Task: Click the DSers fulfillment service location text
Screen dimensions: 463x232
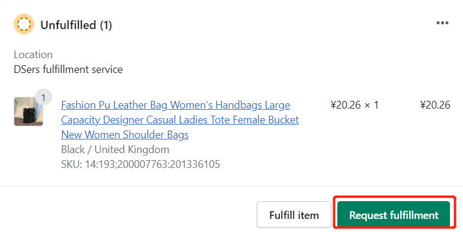Action: pyautogui.click(x=68, y=69)
